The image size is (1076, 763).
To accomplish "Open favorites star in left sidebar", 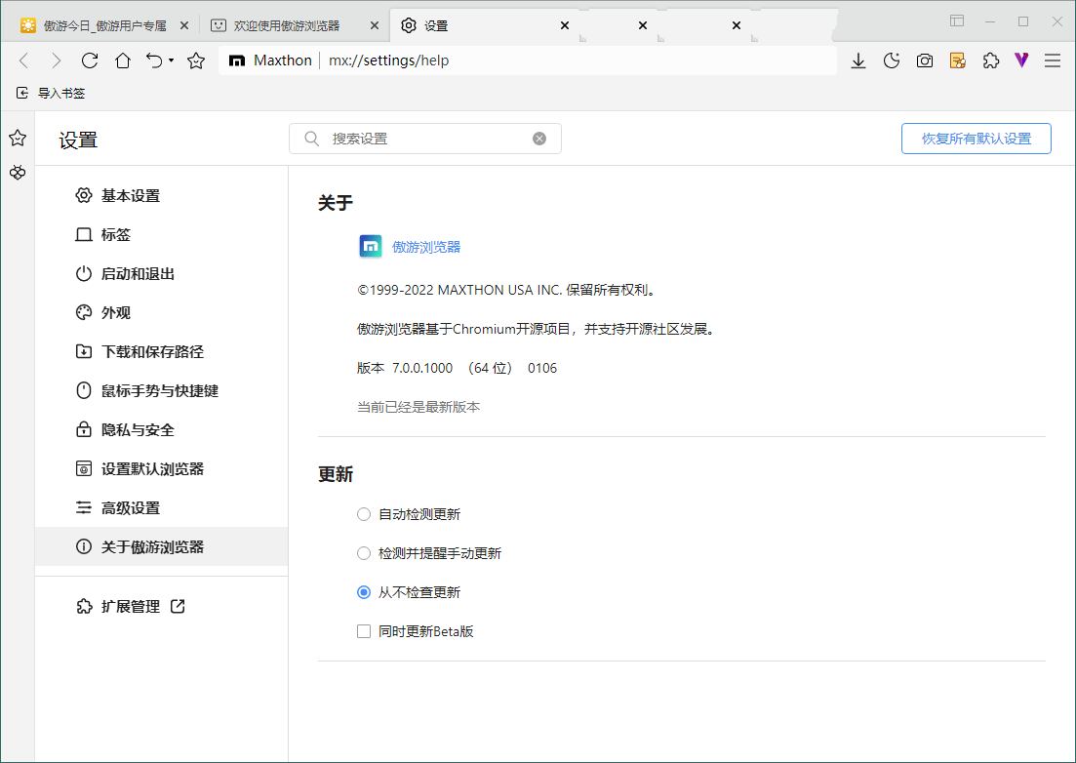I will [17, 138].
